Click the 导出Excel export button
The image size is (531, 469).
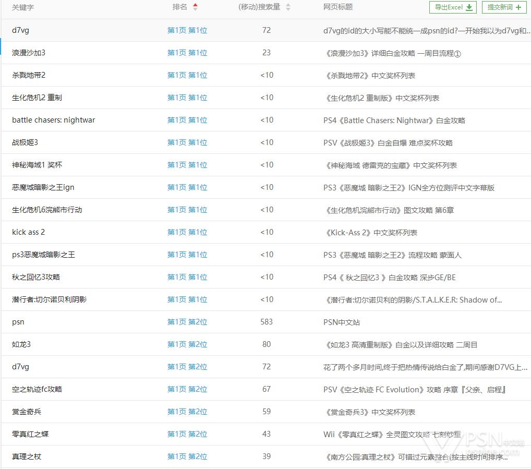pyautogui.click(x=453, y=7)
